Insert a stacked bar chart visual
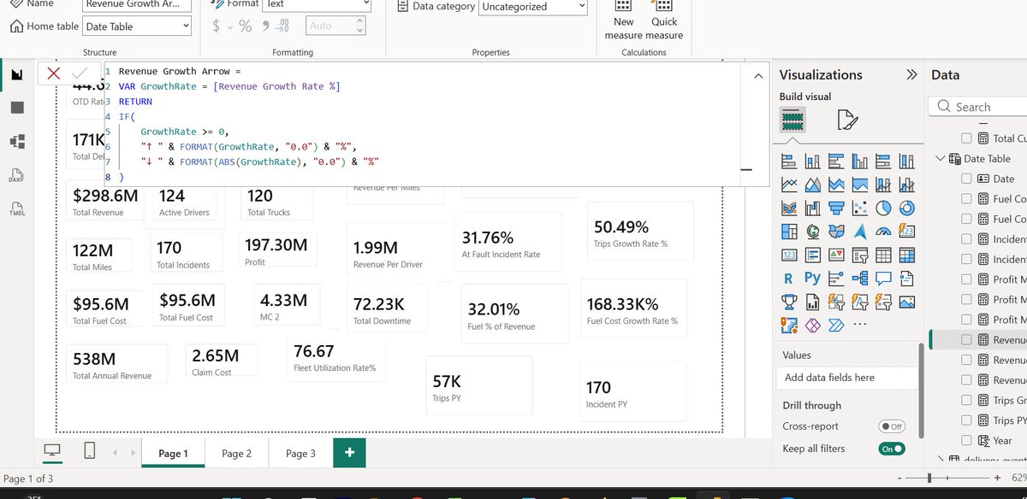Viewport: 1027px width, 499px height. pyautogui.click(x=789, y=161)
